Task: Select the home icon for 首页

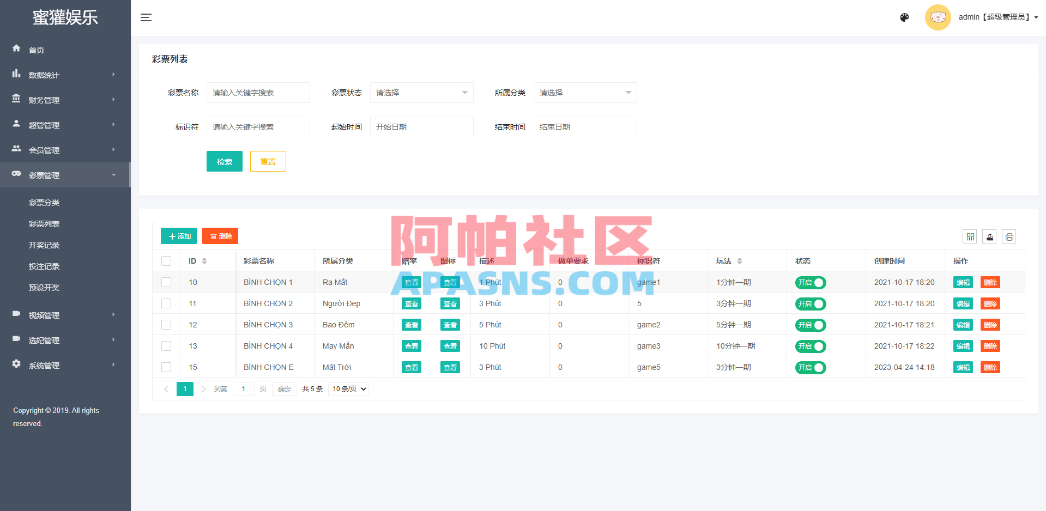Action: pos(16,49)
